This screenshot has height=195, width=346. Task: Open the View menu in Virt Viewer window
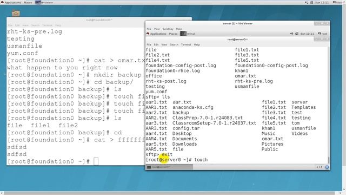pyautogui.click(x=157, y=29)
